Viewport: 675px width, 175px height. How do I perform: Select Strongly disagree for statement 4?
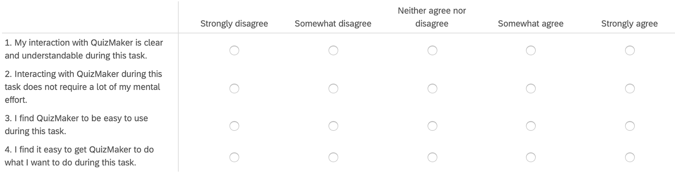click(234, 157)
